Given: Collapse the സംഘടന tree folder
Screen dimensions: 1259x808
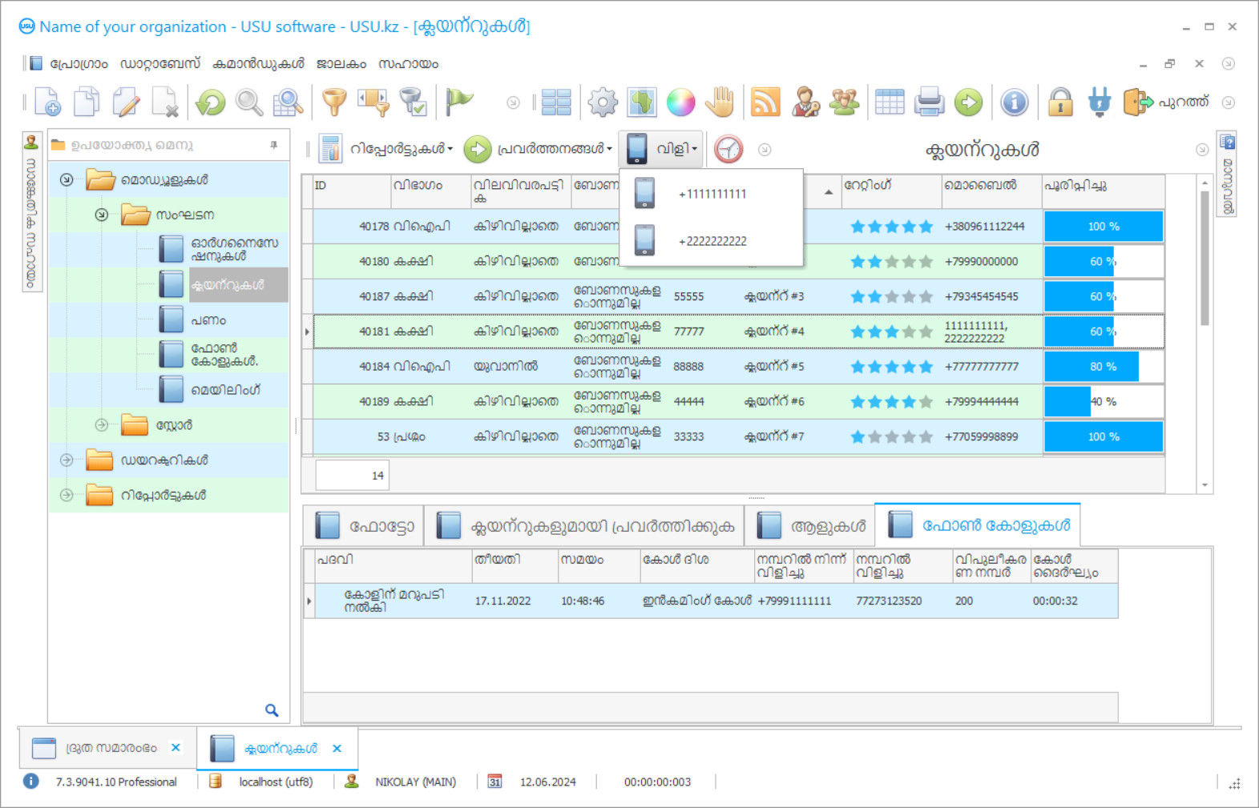Looking at the screenshot, I should 102,215.
